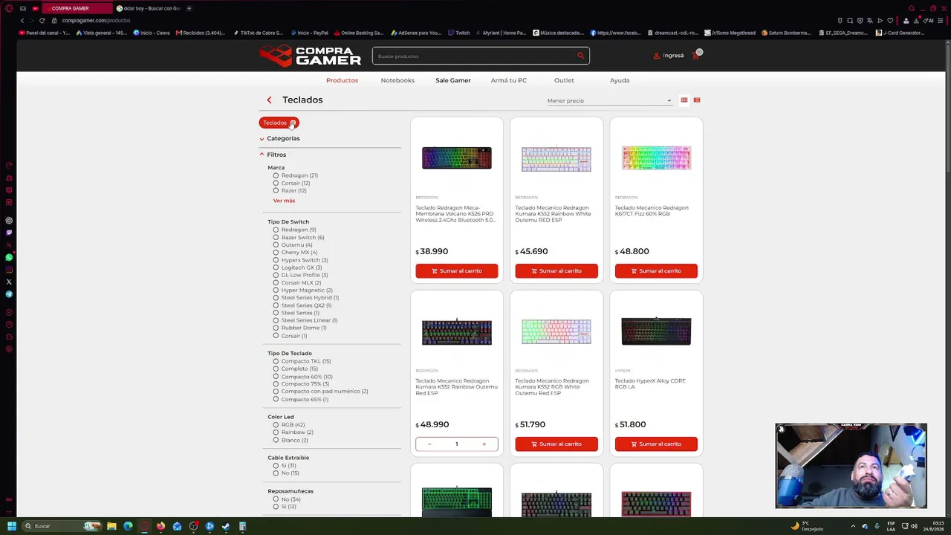
Task: Switch to grid view layout icon
Action: (x=684, y=100)
